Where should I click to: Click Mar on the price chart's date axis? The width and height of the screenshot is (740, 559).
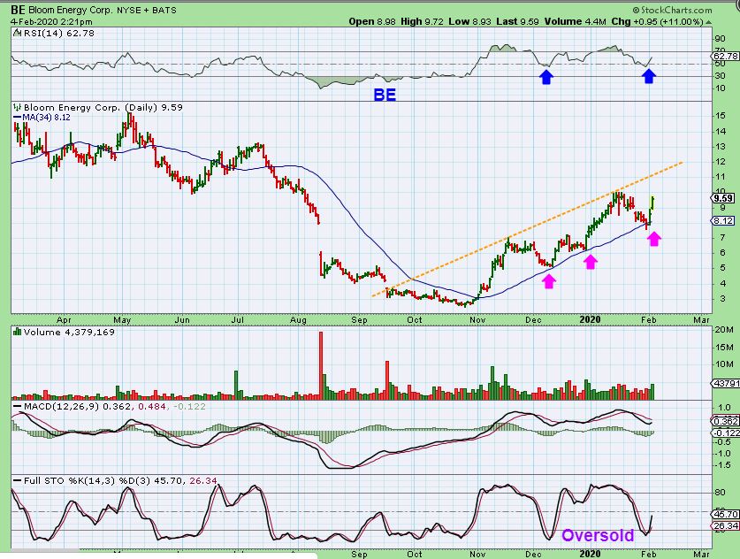coord(701,319)
